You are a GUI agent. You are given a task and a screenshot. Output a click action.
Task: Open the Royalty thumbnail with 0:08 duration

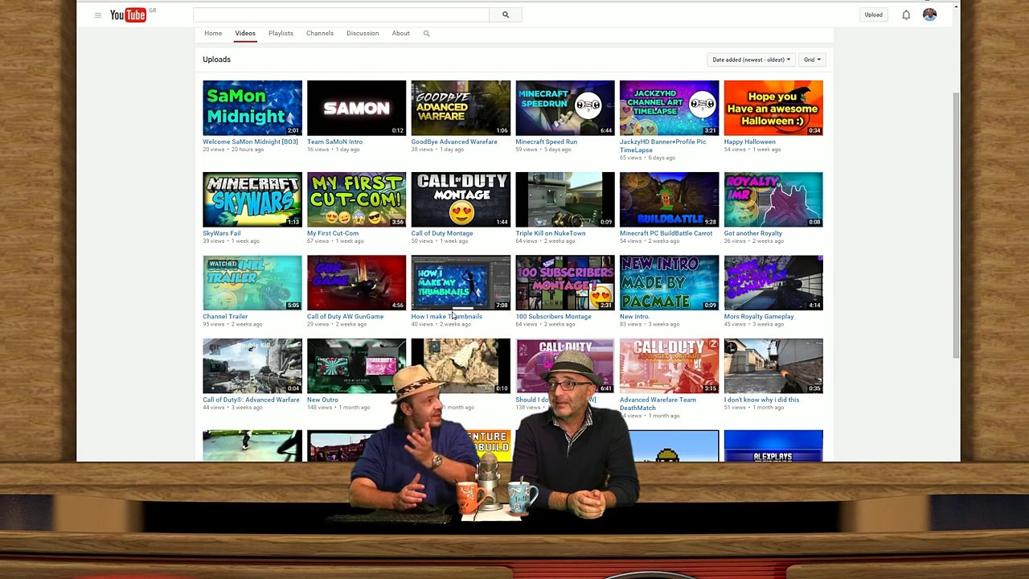click(x=773, y=199)
